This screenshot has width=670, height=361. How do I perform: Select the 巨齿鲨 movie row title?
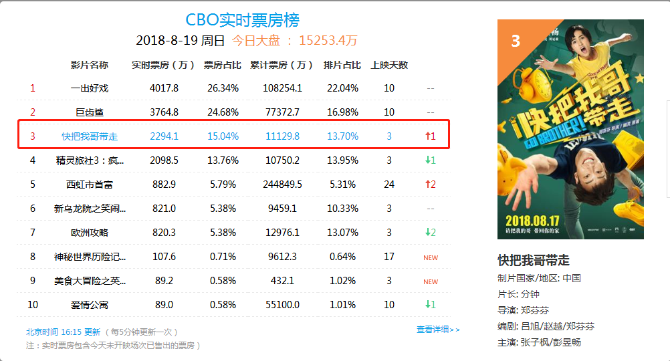[90, 112]
